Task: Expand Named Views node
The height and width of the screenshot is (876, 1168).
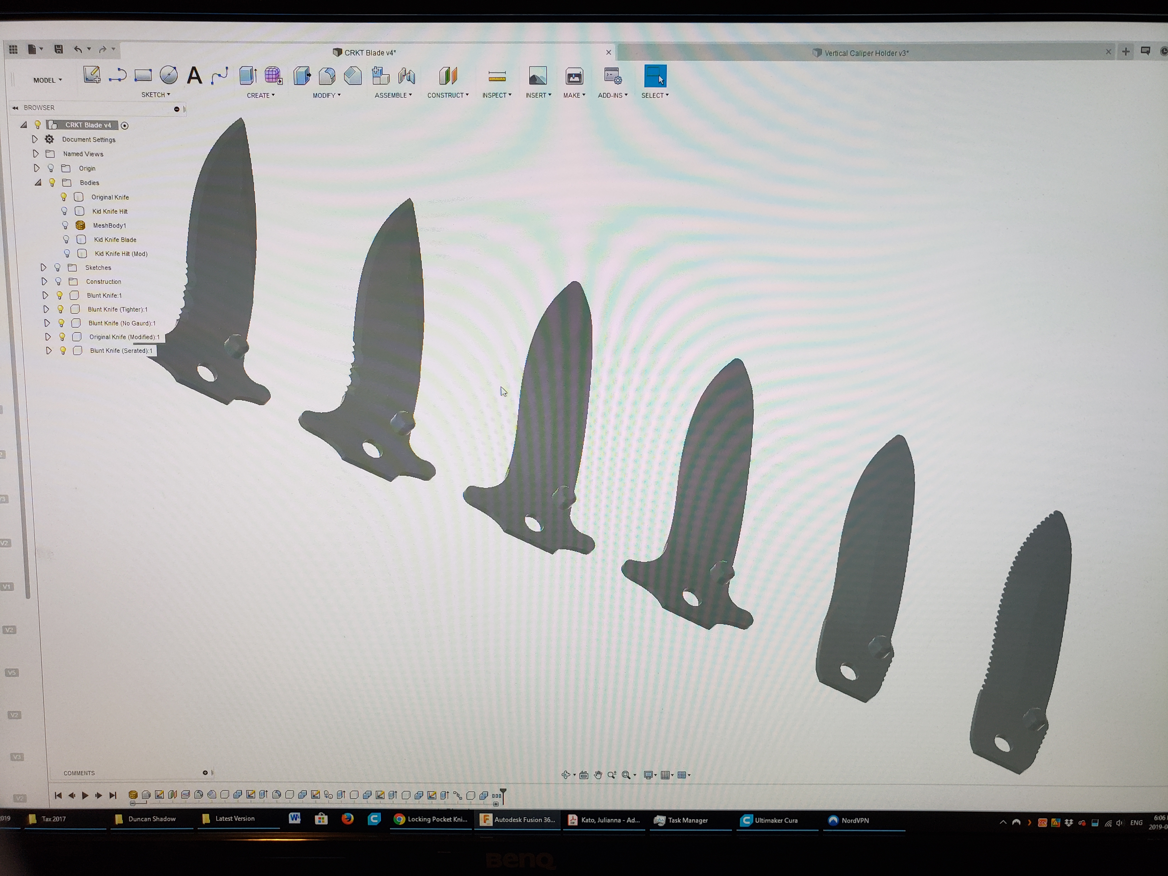Action: coord(35,154)
